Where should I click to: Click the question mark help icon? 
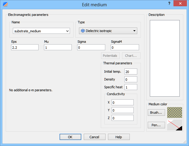(x=169, y=3)
